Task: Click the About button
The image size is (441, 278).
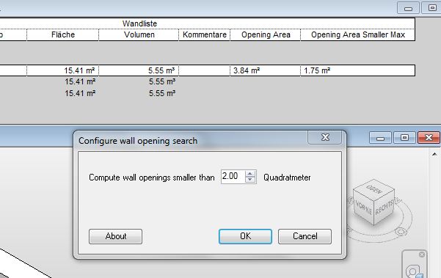Action: (x=116, y=236)
